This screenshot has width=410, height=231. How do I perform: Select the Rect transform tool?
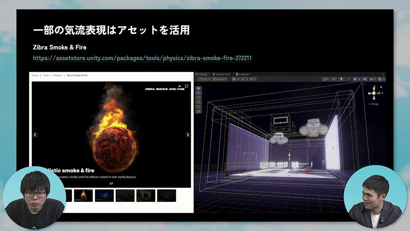coord(199,107)
